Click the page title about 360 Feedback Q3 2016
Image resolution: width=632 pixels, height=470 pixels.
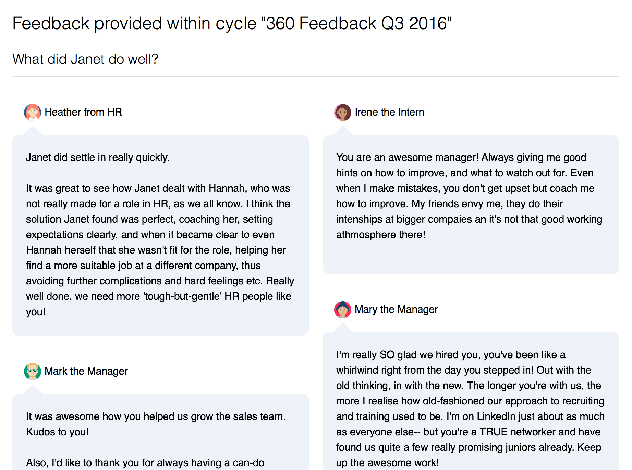tap(232, 23)
